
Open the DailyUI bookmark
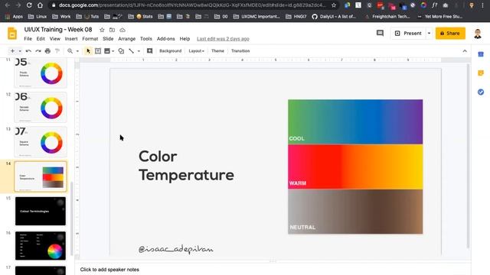[x=334, y=16]
